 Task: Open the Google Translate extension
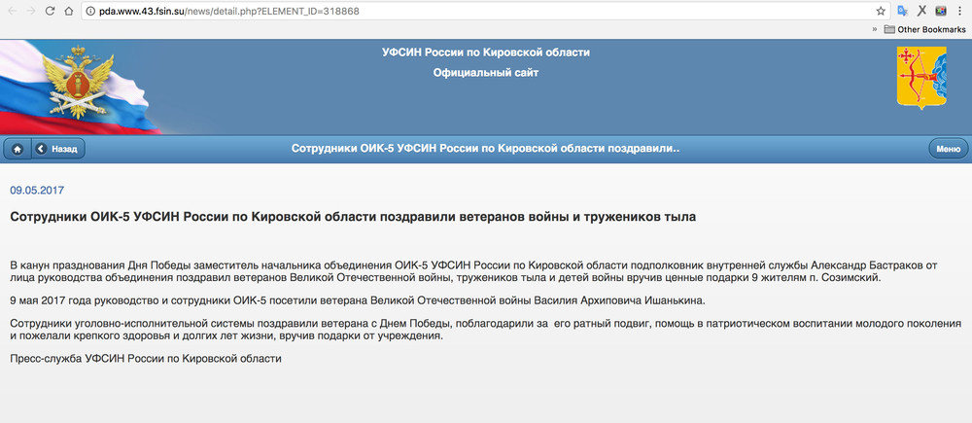tap(903, 11)
